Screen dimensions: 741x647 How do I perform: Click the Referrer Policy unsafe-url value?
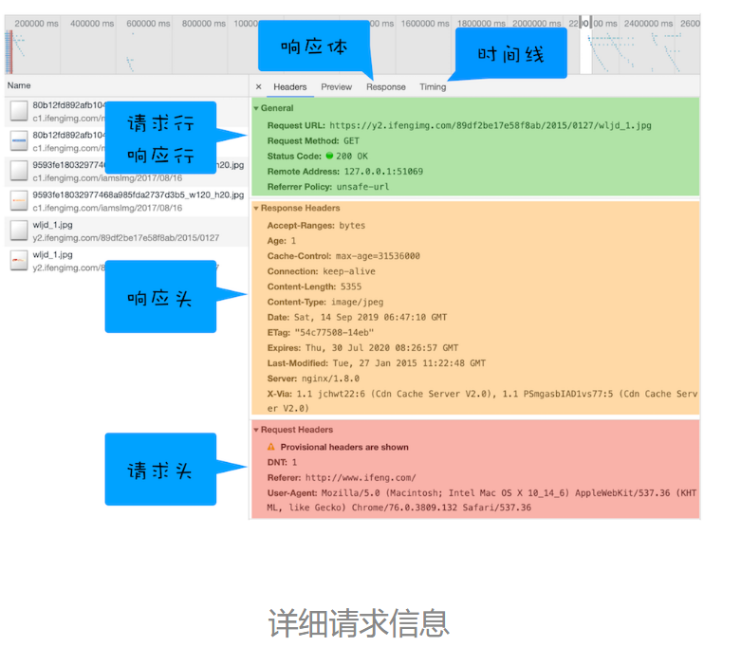[x=363, y=187]
